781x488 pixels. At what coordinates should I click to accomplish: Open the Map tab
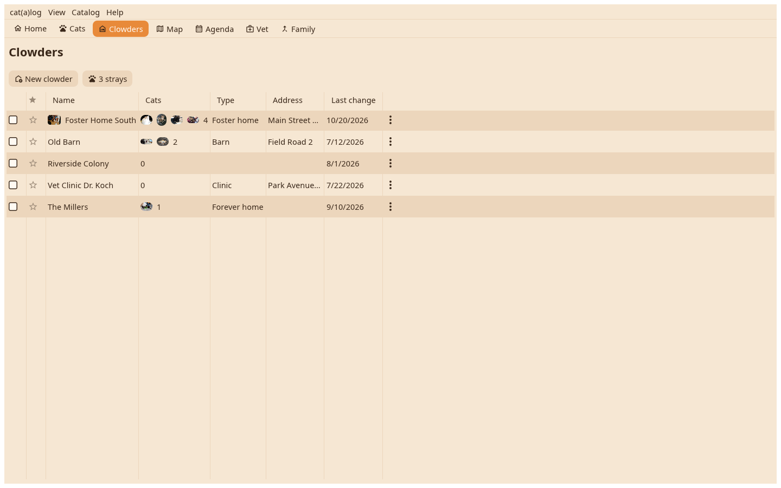pos(169,29)
